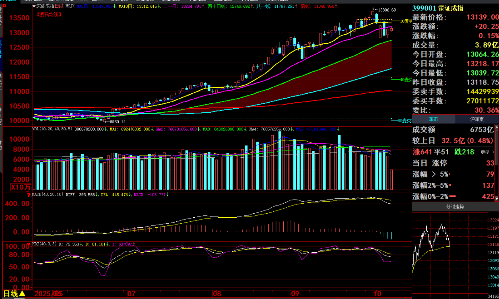The width and height of the screenshot is (499, 299).
Task: Switch to the 深市 tab
Action: (433, 119)
